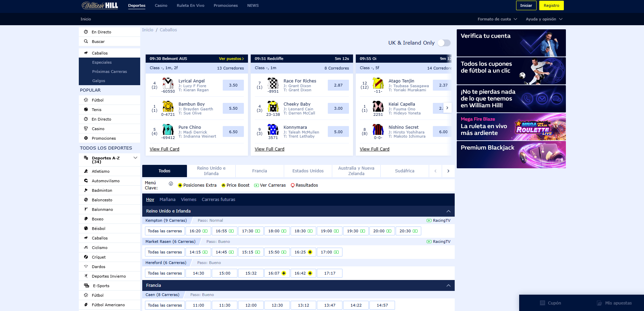
Task: Expand Formato de cuota dropdown
Action: (x=497, y=19)
